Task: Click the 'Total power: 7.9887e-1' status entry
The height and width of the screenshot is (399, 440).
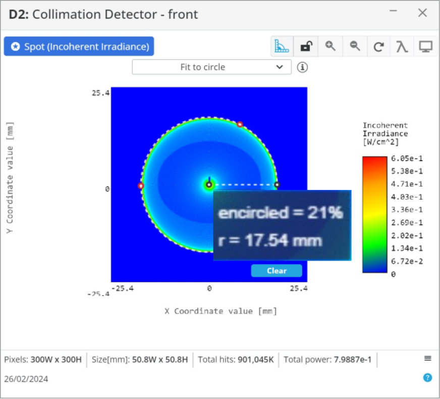Action: pyautogui.click(x=327, y=360)
